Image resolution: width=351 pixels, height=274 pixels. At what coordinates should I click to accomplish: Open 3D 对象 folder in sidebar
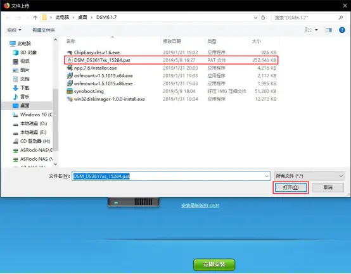(25, 53)
